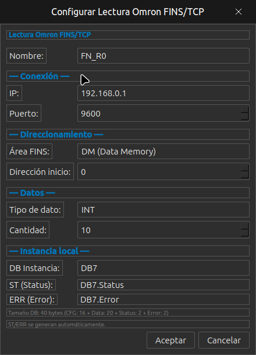
Task: Confirm with the Aceptar button
Action: [170, 340]
